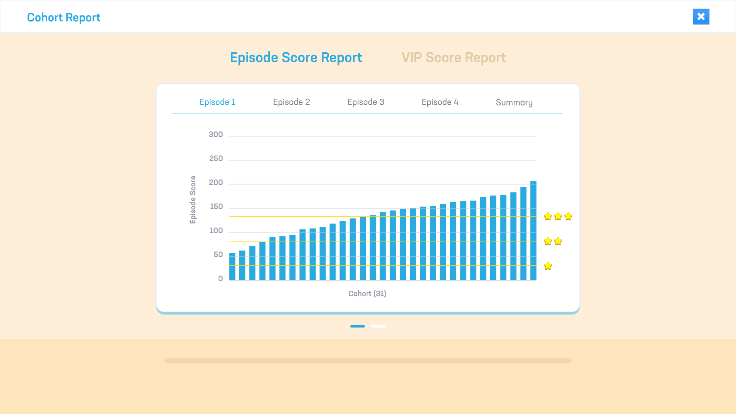Switch to the Episode 2 tab

coord(291,102)
